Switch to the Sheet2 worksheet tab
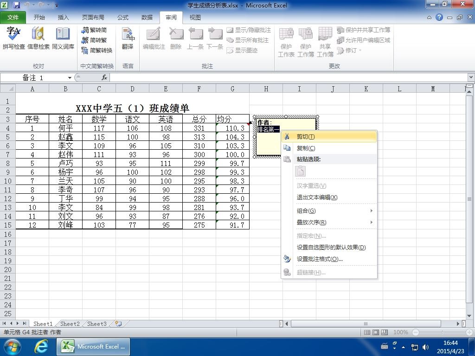The height and width of the screenshot is (356, 475). pos(70,324)
